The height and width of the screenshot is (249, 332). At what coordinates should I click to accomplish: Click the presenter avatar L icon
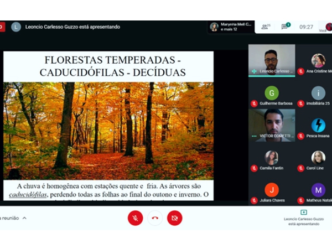coord(16,27)
